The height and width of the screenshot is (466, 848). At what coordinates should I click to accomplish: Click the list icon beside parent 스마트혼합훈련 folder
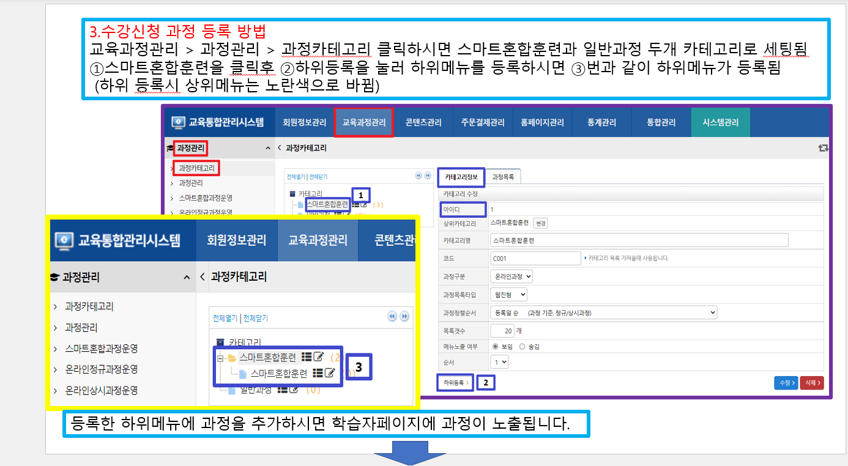pos(307,357)
